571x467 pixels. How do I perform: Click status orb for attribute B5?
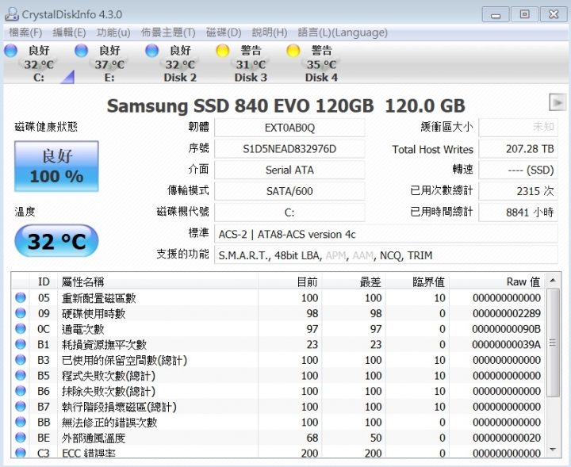[21, 375]
